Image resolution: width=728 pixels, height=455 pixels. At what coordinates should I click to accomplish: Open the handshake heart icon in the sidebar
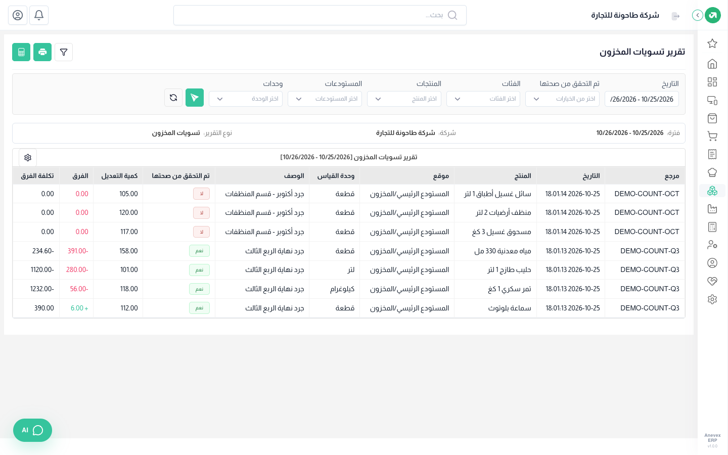[x=712, y=281]
